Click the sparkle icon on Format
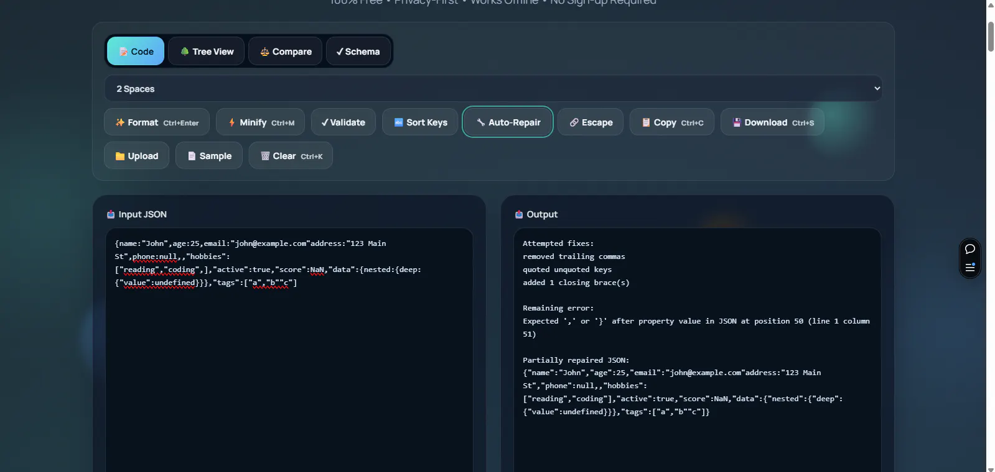The width and height of the screenshot is (995, 472). (120, 122)
